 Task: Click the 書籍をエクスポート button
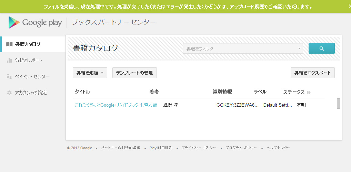313,73
